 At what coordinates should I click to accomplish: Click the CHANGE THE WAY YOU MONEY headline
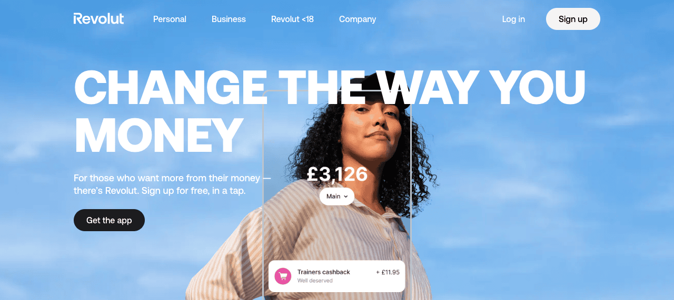click(x=330, y=112)
